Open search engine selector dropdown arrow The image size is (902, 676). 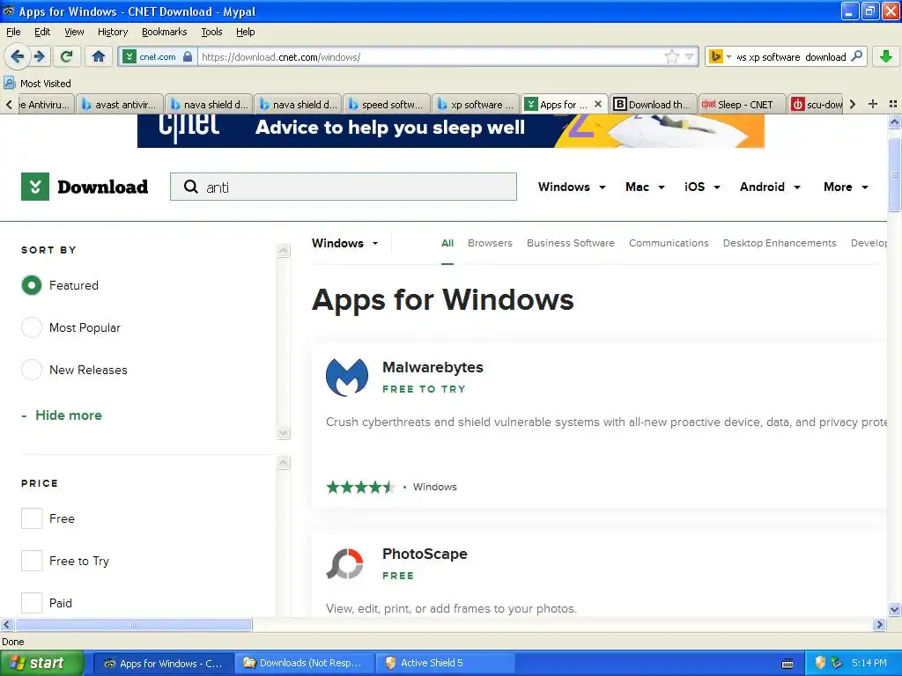(728, 56)
